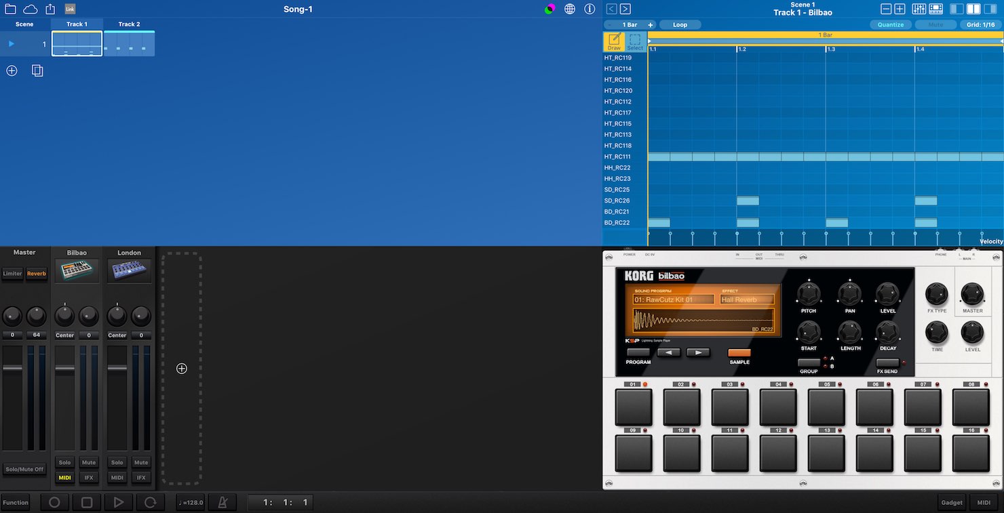Show the mixer view icon
The height and width of the screenshot is (513, 1004).
[919, 9]
